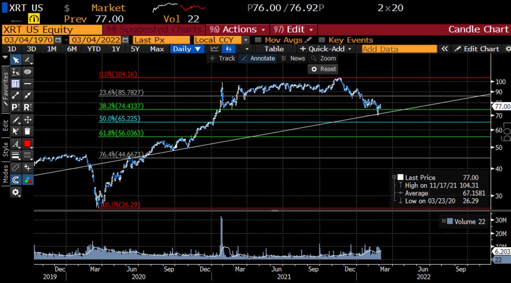Toggle News overlay

(293, 59)
